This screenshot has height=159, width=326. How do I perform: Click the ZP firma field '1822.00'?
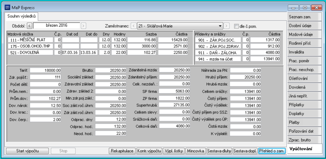[175, 98]
